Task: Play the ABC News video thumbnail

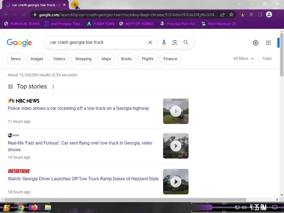Action: pos(176,146)
